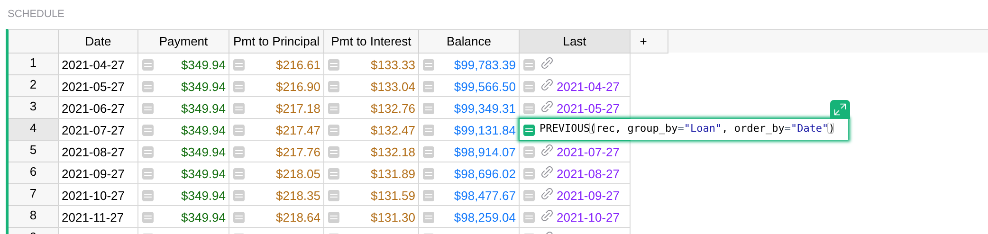Select row number 4 header

[33, 128]
